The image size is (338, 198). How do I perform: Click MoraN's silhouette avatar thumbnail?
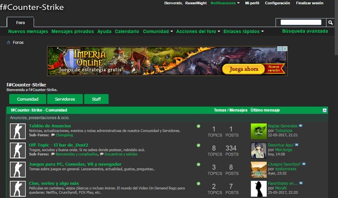(258, 189)
